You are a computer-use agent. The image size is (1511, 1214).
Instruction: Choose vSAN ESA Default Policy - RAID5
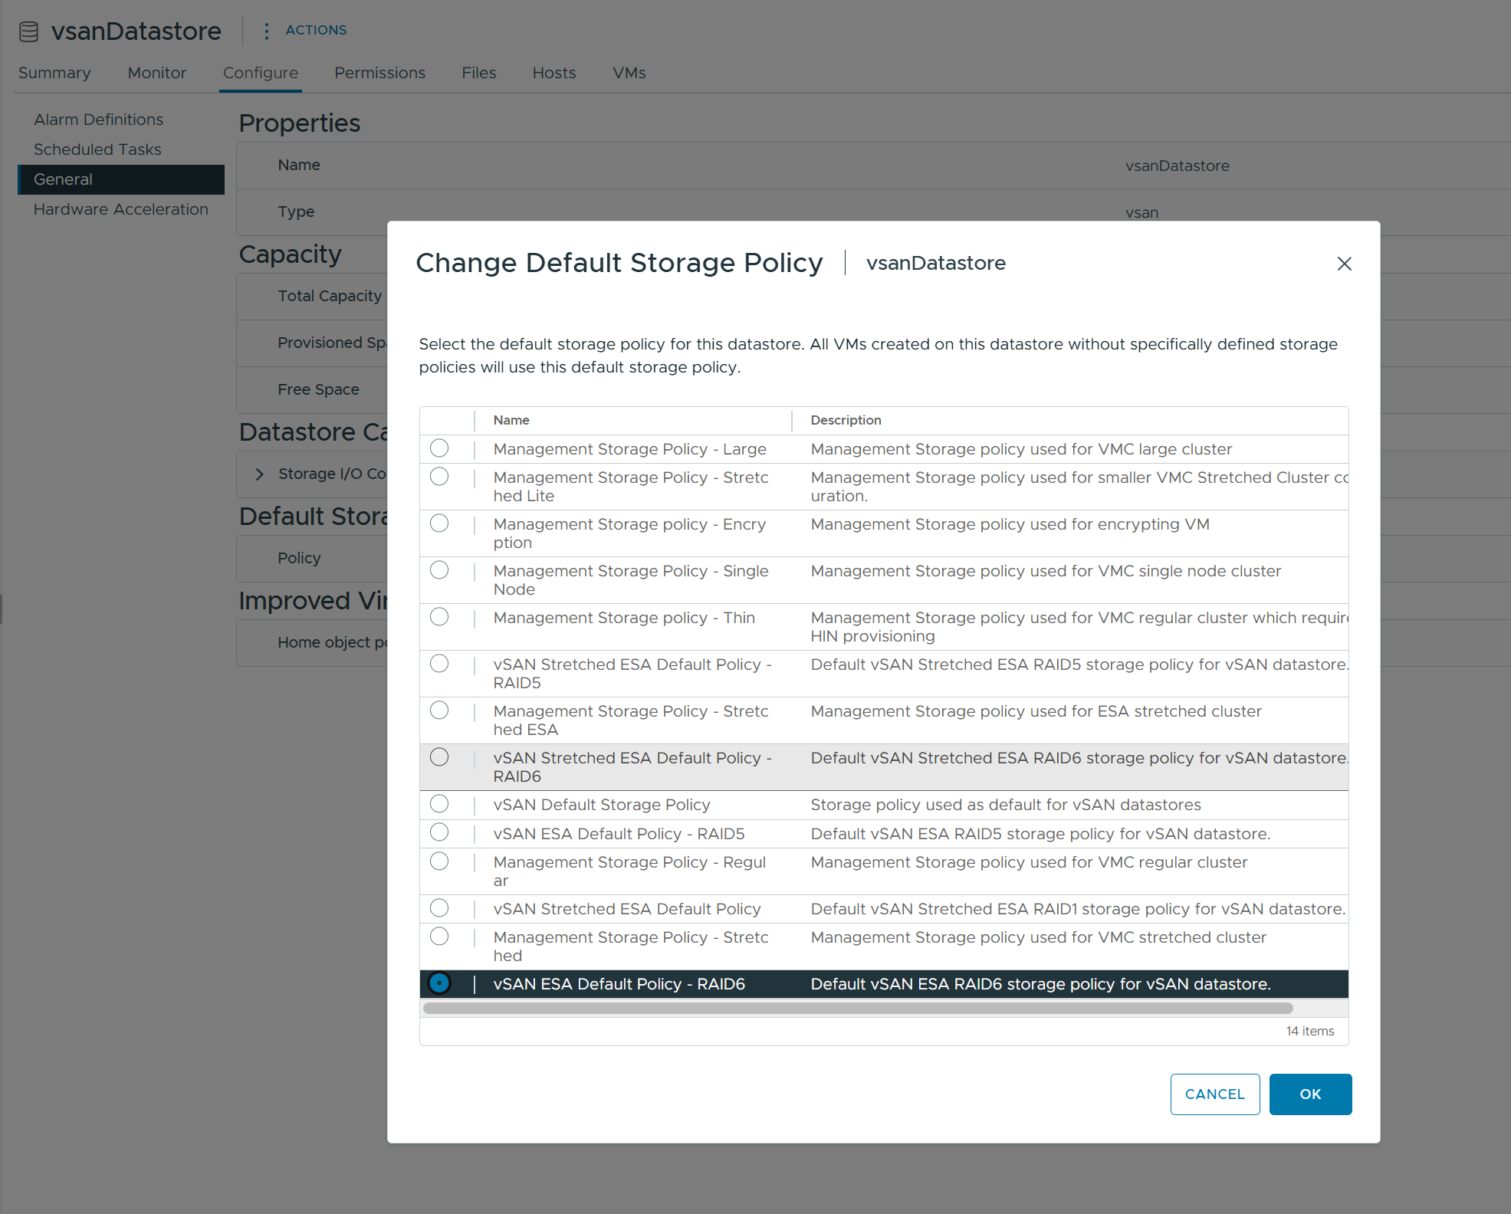click(439, 832)
